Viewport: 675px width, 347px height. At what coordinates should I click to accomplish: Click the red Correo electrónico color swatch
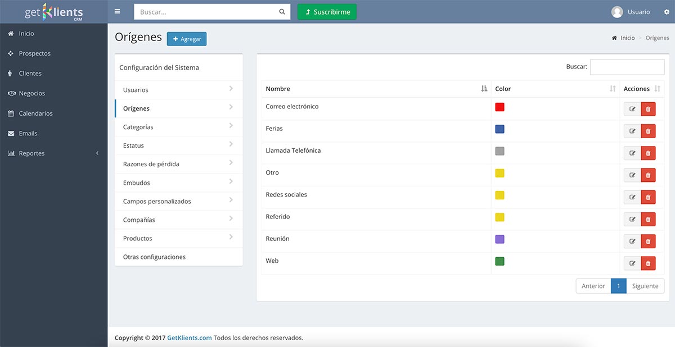coord(499,107)
